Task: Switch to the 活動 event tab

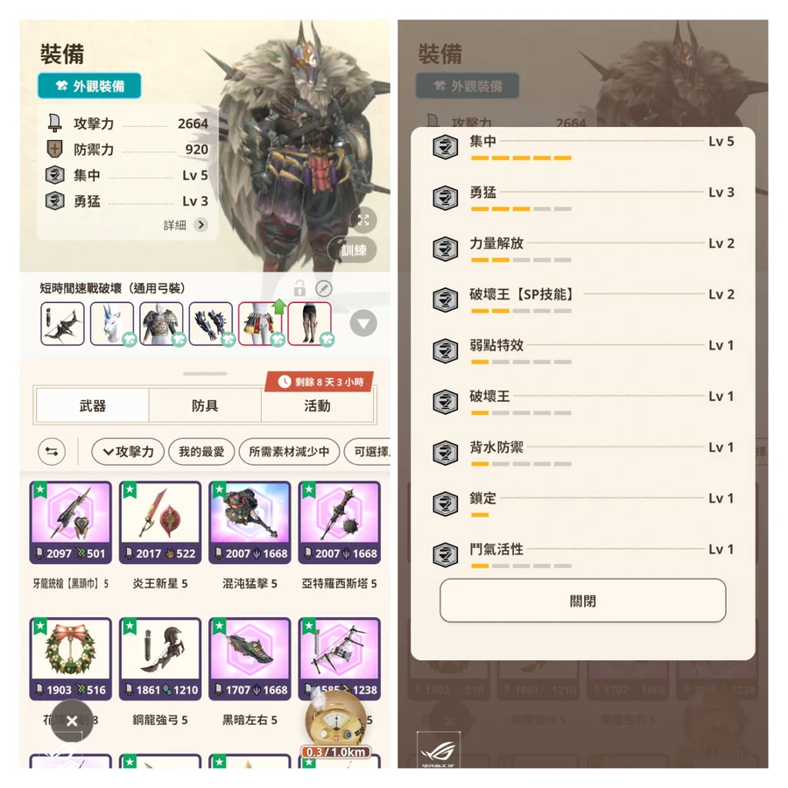Action: click(x=317, y=405)
